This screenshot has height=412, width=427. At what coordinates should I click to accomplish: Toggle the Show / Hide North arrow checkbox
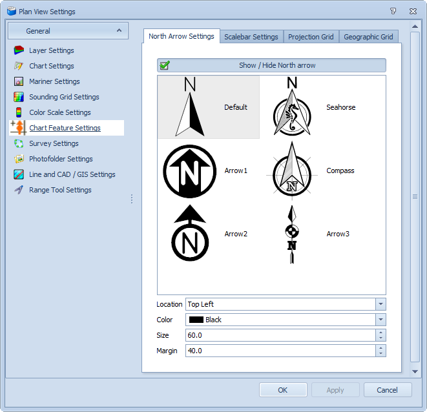(x=165, y=65)
